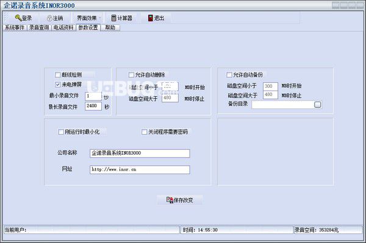Click the 最长录音文件 field showing 2400
Screen dimensions: 366x243
click(x=93, y=106)
